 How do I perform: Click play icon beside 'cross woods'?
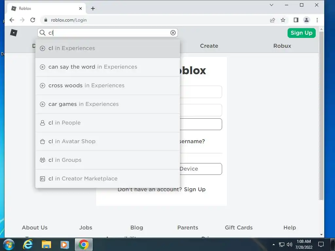point(43,86)
